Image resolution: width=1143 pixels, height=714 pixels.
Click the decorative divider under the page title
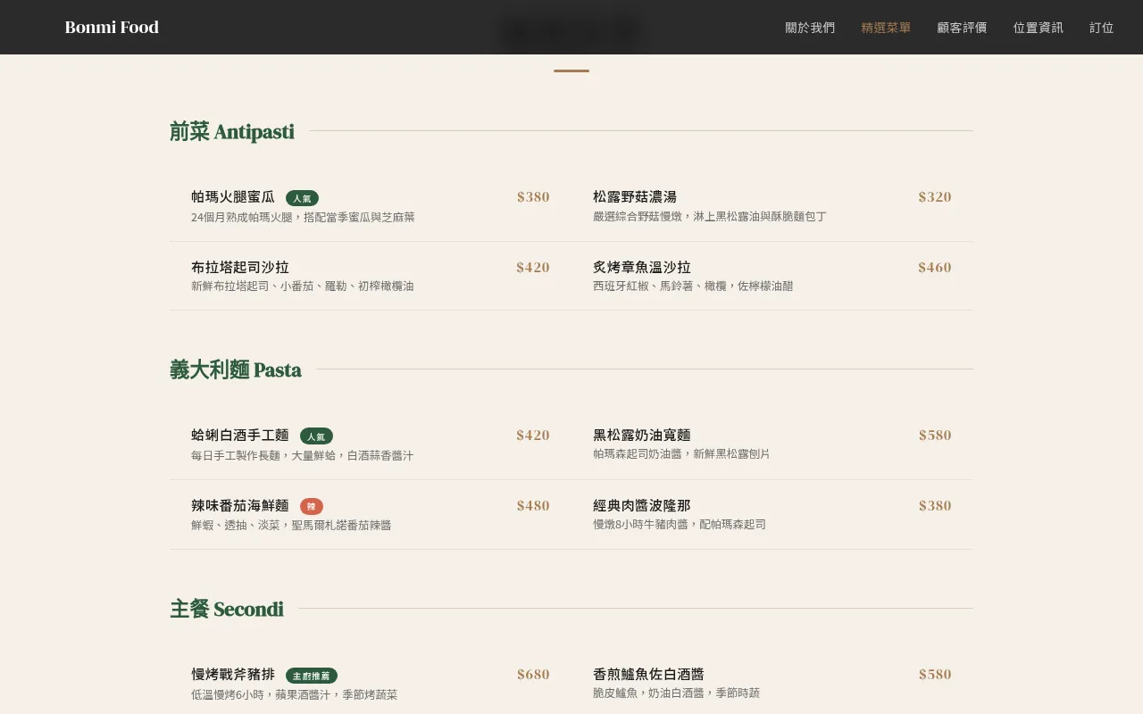[571, 70]
